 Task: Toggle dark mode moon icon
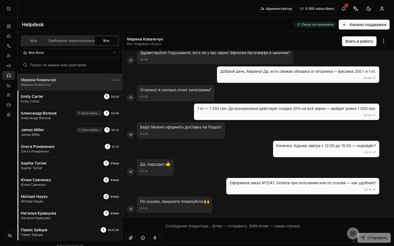tap(369, 9)
